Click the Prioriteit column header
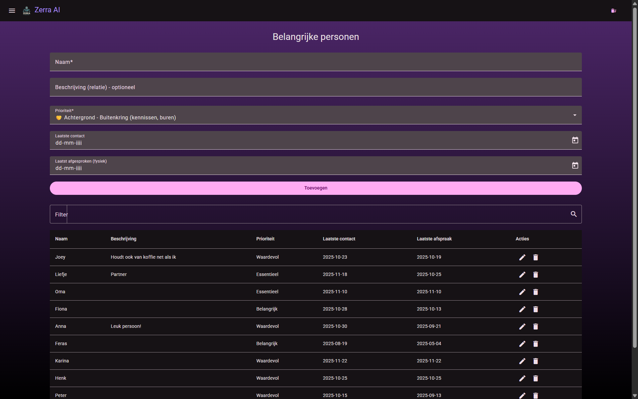Image resolution: width=638 pixels, height=399 pixels. [x=265, y=239]
